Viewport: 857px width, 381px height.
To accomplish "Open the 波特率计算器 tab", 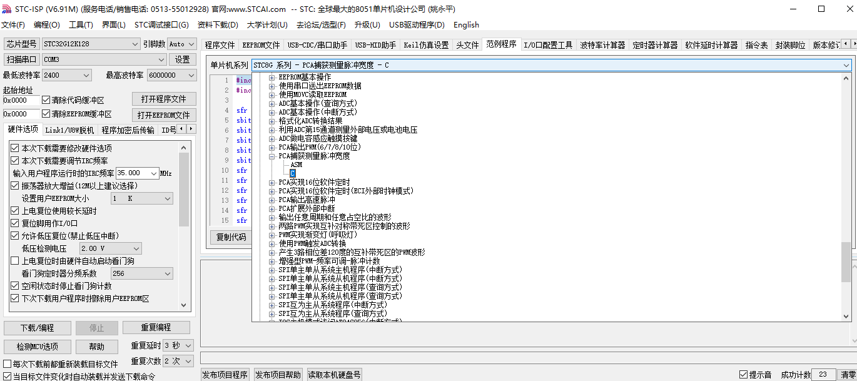I will pos(602,45).
